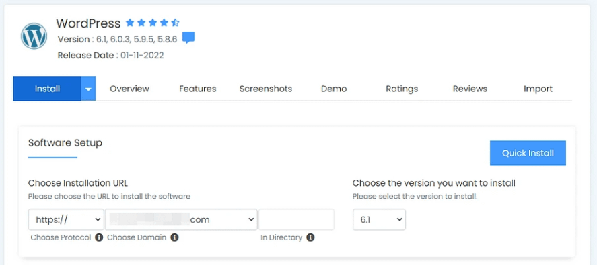
Task: Expand the Install button dropdown arrow
Action: (88, 89)
